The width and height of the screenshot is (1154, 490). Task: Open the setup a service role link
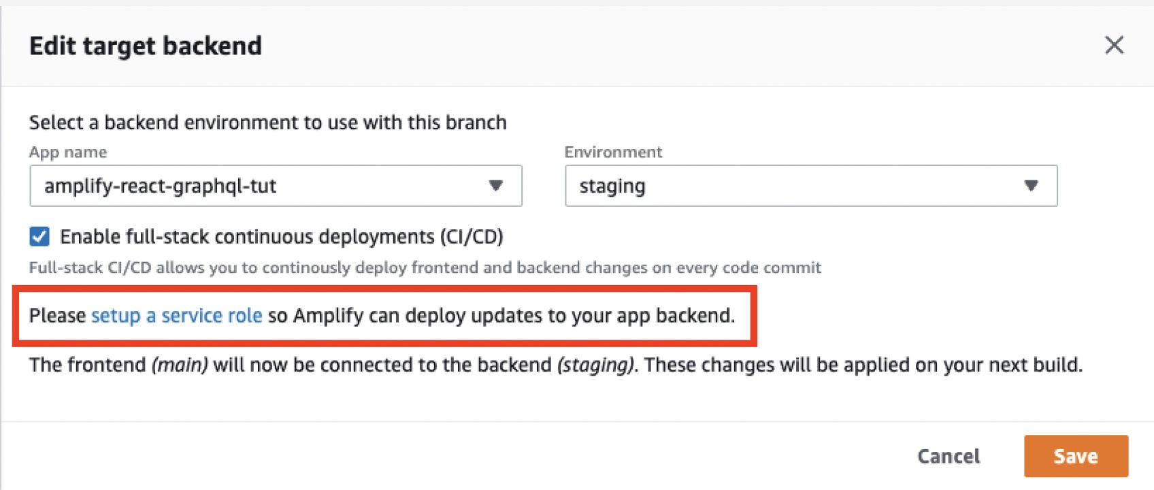[177, 316]
